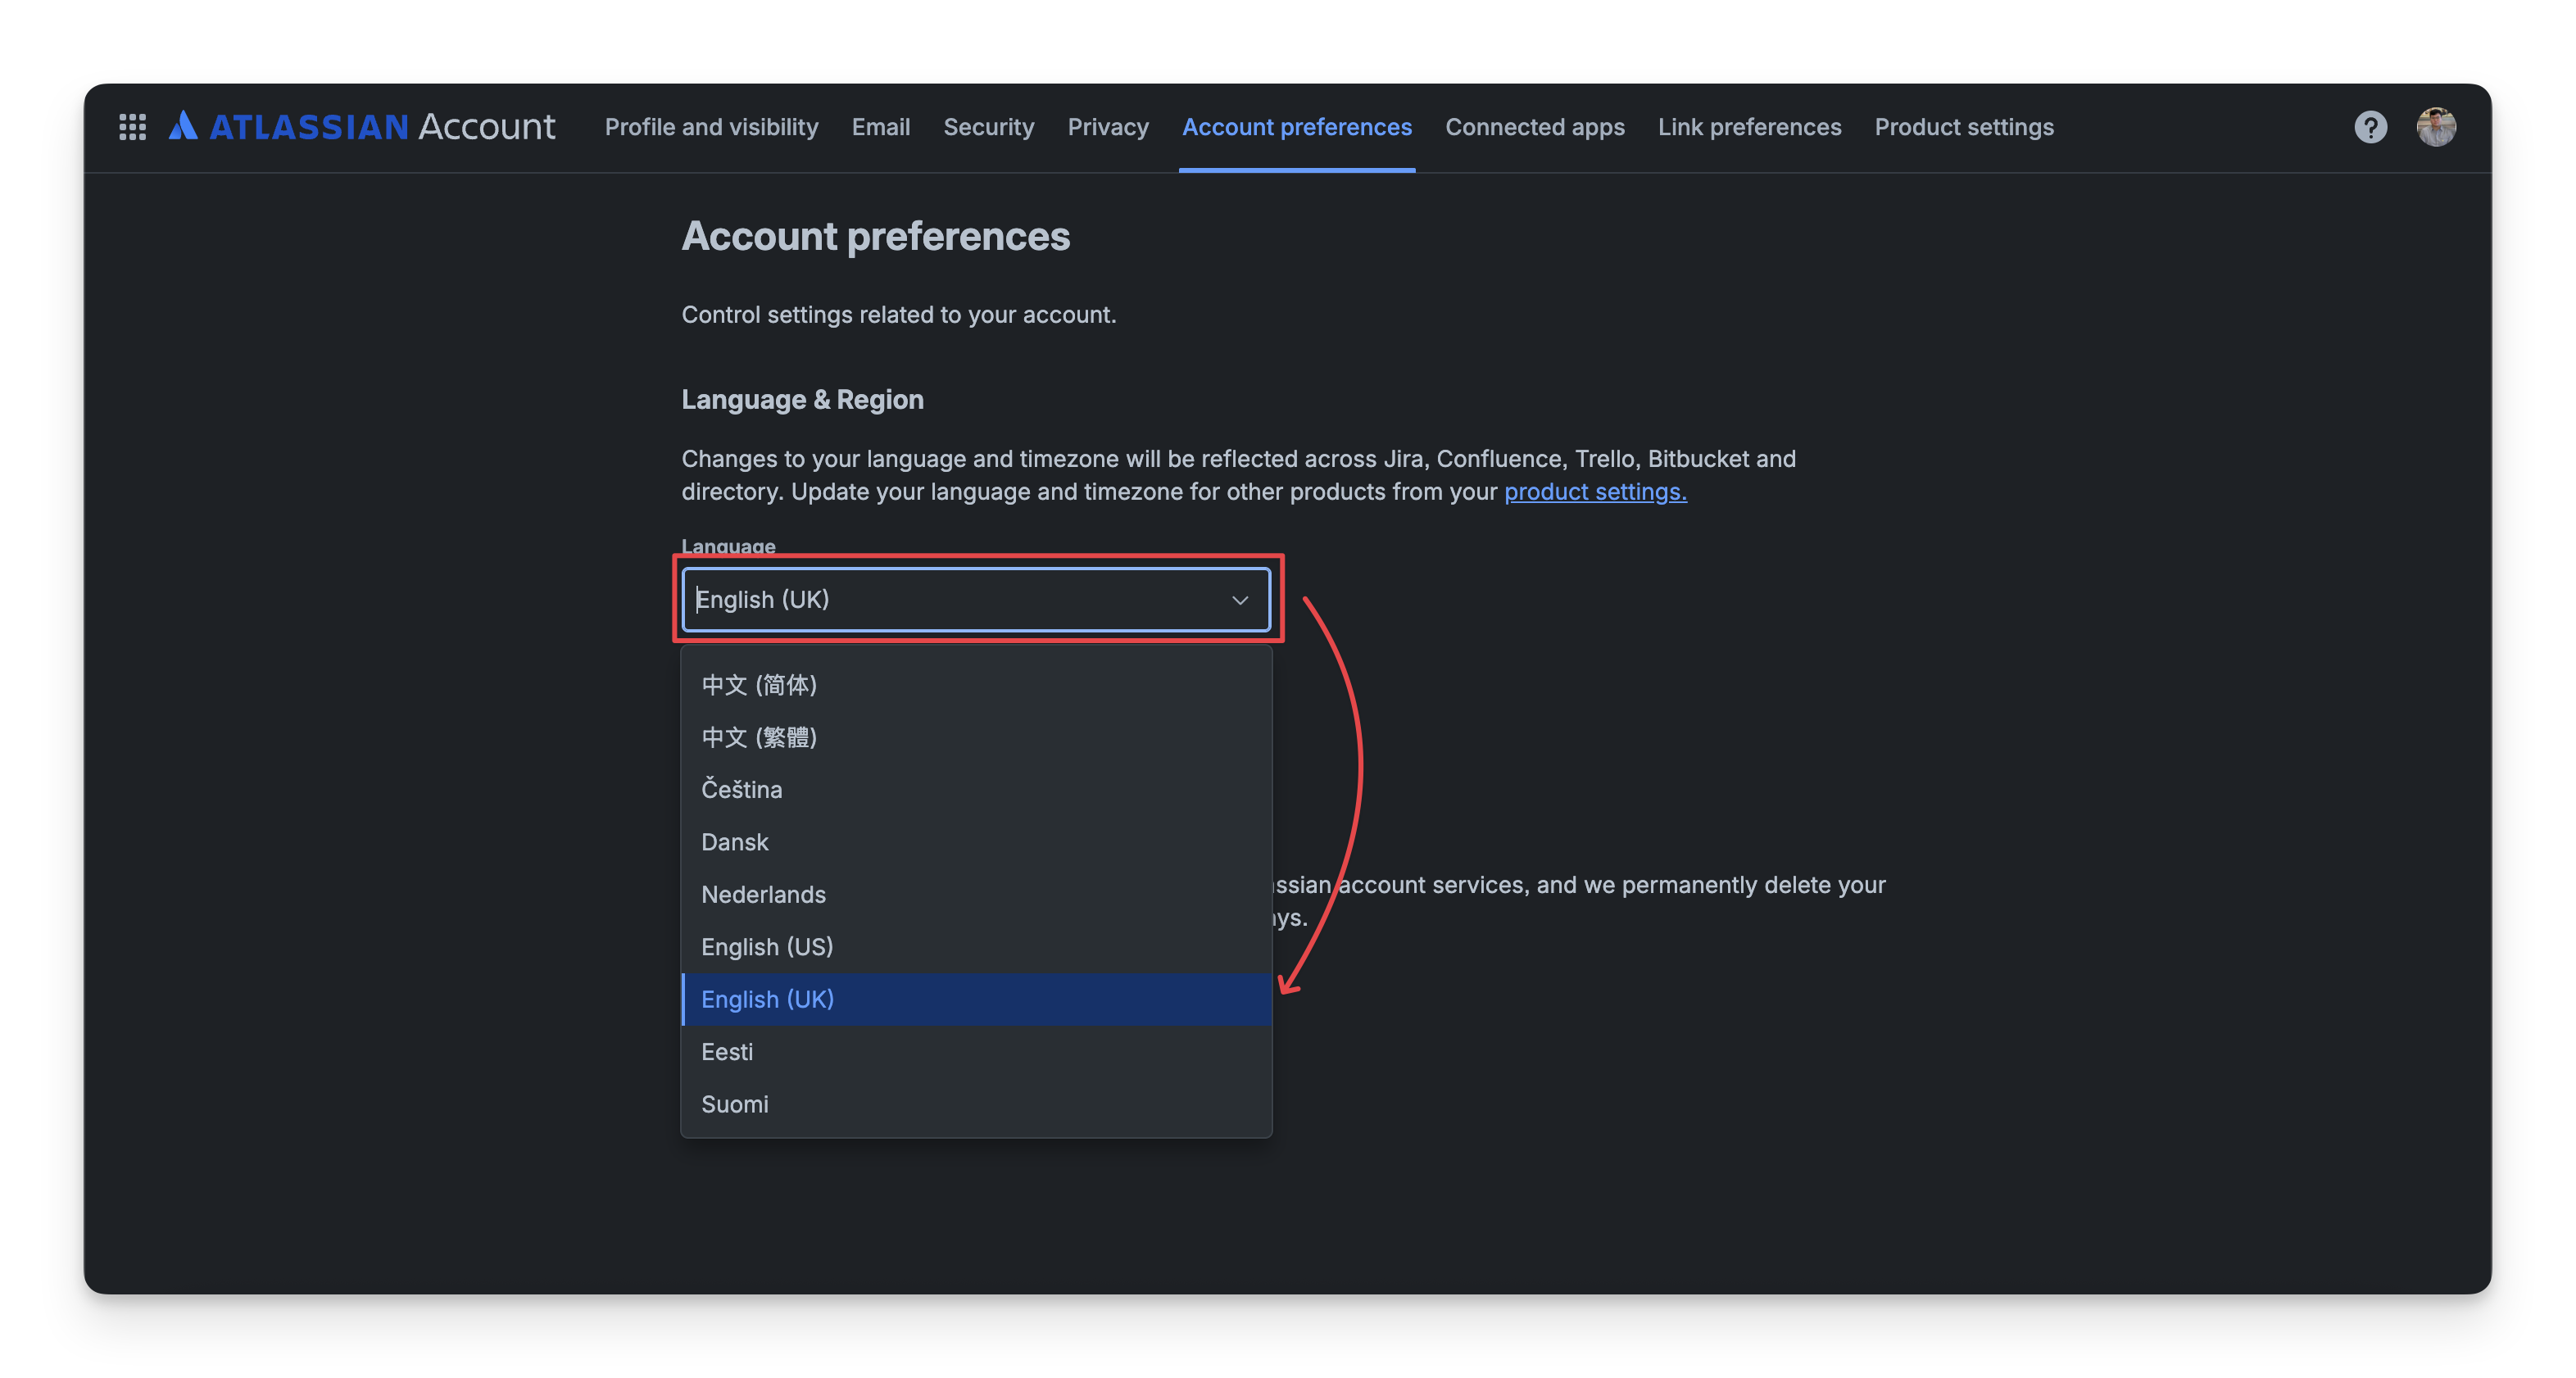2576x1378 pixels.
Task: Collapse the language dropdown chevron
Action: [x=1240, y=600]
